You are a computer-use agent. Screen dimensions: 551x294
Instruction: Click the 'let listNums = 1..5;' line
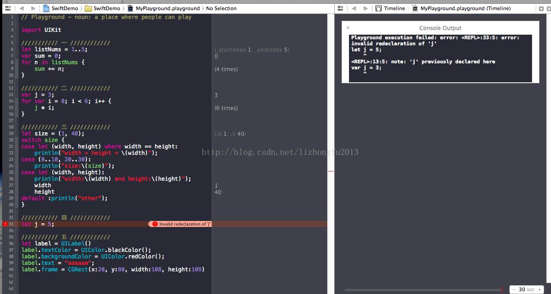[54, 49]
